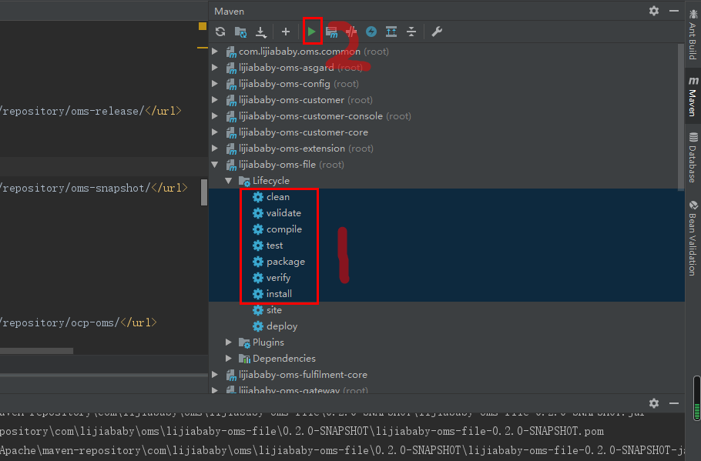Image resolution: width=701 pixels, height=461 pixels.
Task: Open Maven settings wrench icon
Action: (437, 32)
